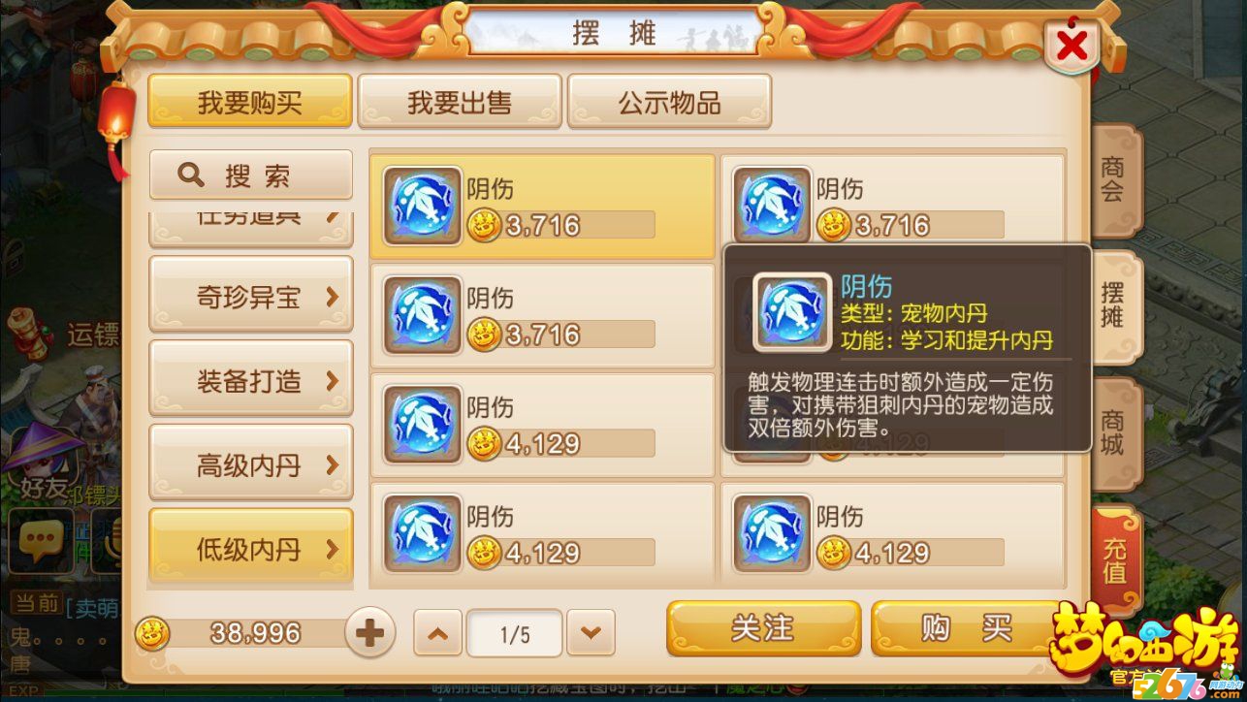Expand the 奇珍异宝 category
Viewport: 1247px width, 702px height.
pos(251,296)
